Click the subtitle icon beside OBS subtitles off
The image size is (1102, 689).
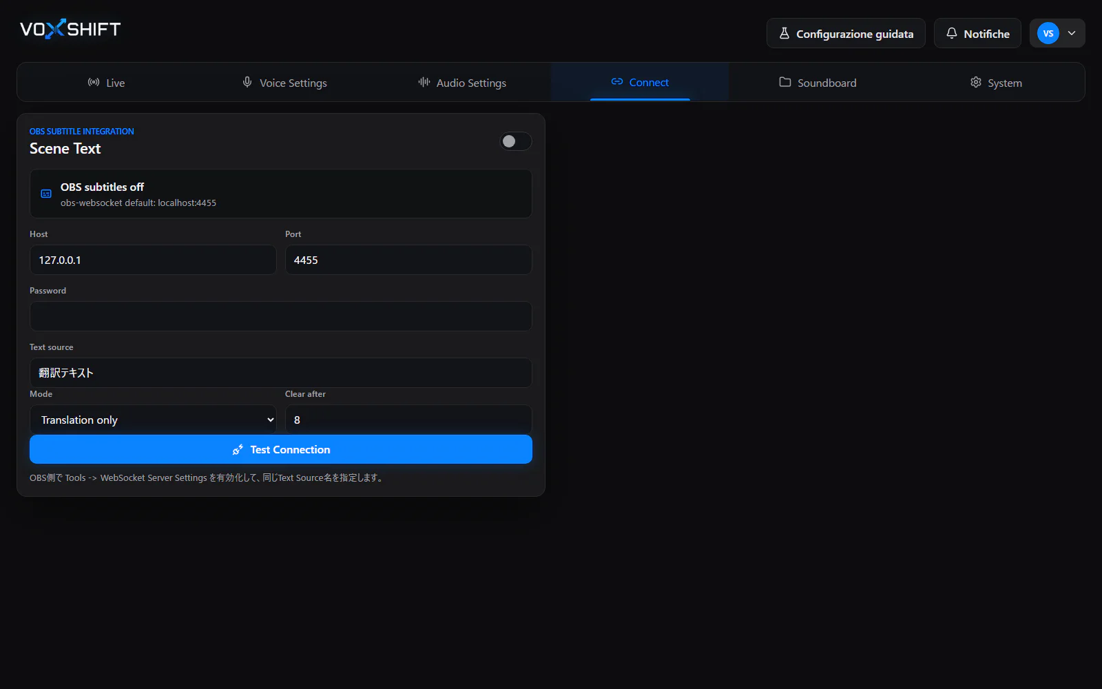(46, 194)
